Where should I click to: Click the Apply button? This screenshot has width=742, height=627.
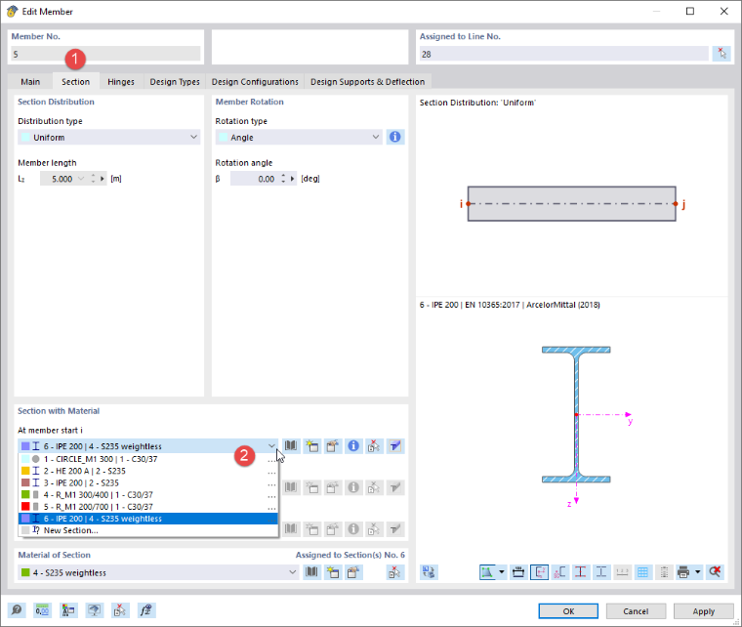(x=704, y=611)
